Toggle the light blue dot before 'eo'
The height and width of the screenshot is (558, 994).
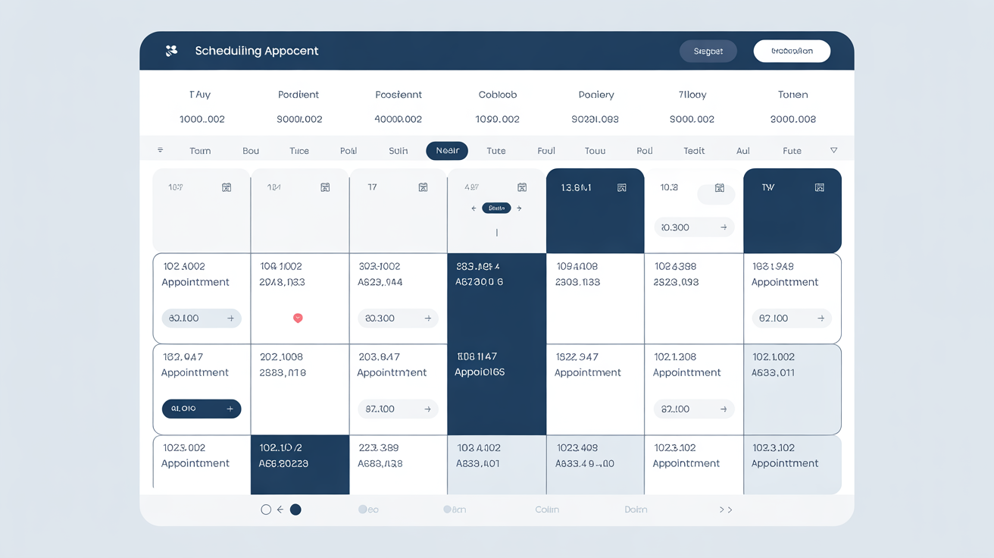363,510
